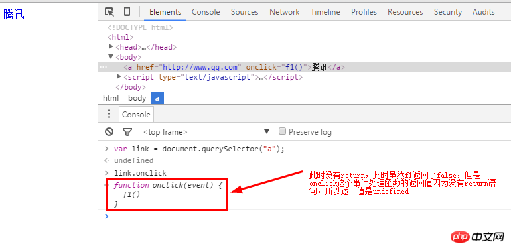The width and height of the screenshot is (511, 250).
Task: Expand the script element node
Action: point(119,77)
